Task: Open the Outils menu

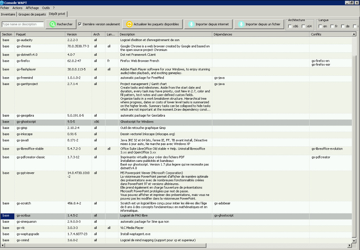Action: [46, 8]
